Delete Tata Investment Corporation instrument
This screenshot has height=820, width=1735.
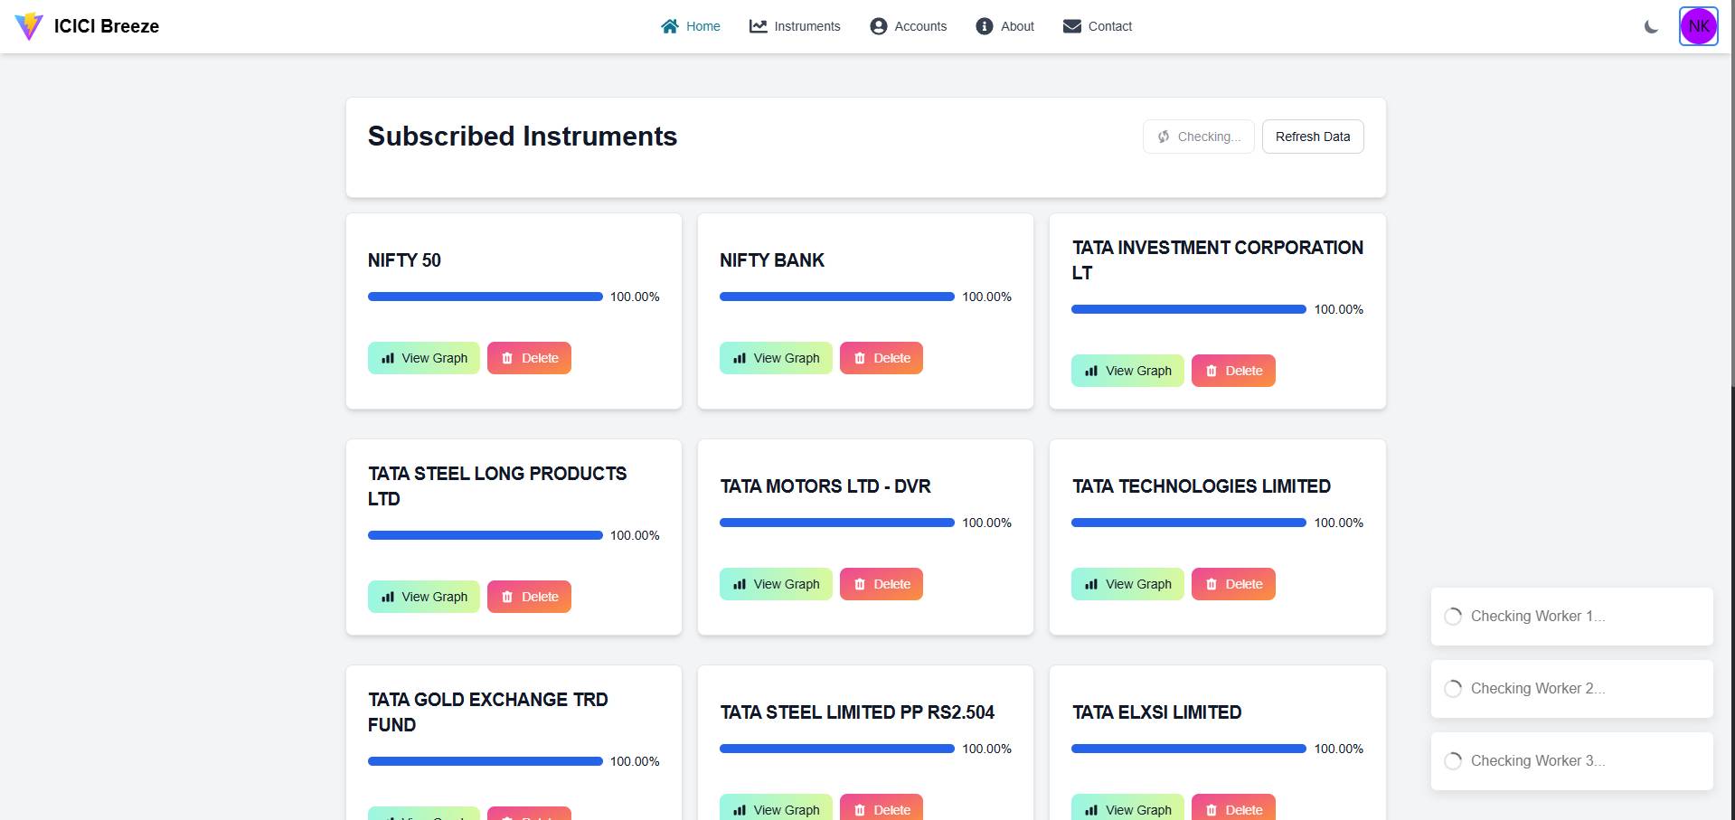coord(1233,371)
